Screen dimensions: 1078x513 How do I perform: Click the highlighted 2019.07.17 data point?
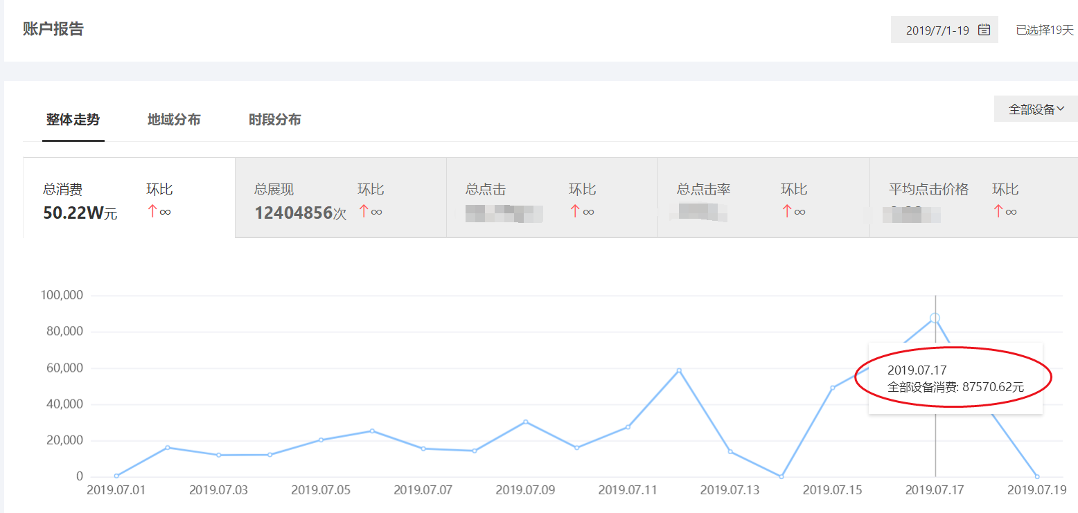coord(935,318)
